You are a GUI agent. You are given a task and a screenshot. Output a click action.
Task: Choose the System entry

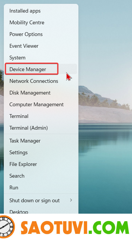coord(41,58)
